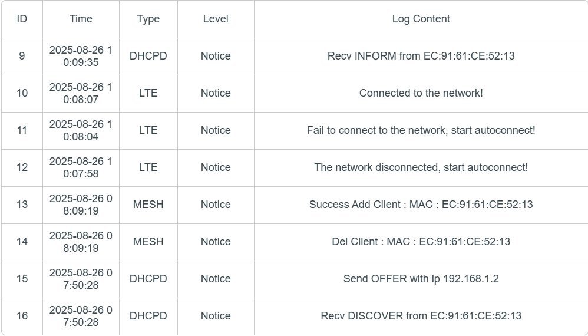Select the 'Fail to connect' log message

click(421, 130)
